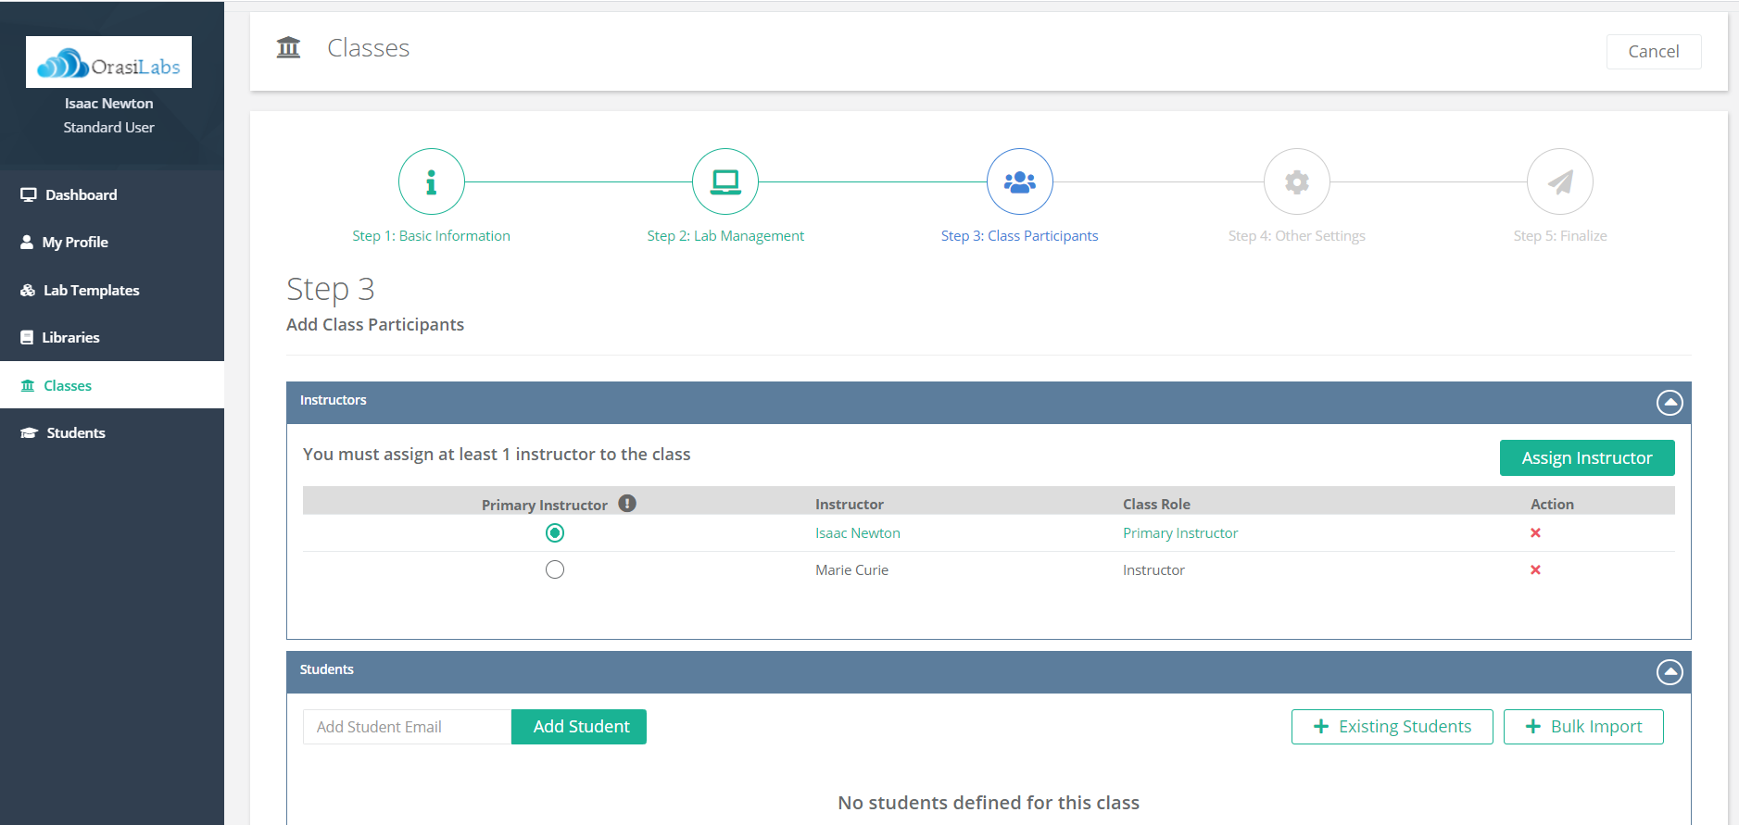Click the Lab Templates cubes icon
The image size is (1739, 825).
28,290
